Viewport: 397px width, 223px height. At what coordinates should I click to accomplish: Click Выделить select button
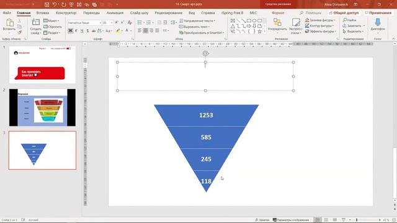click(353, 32)
